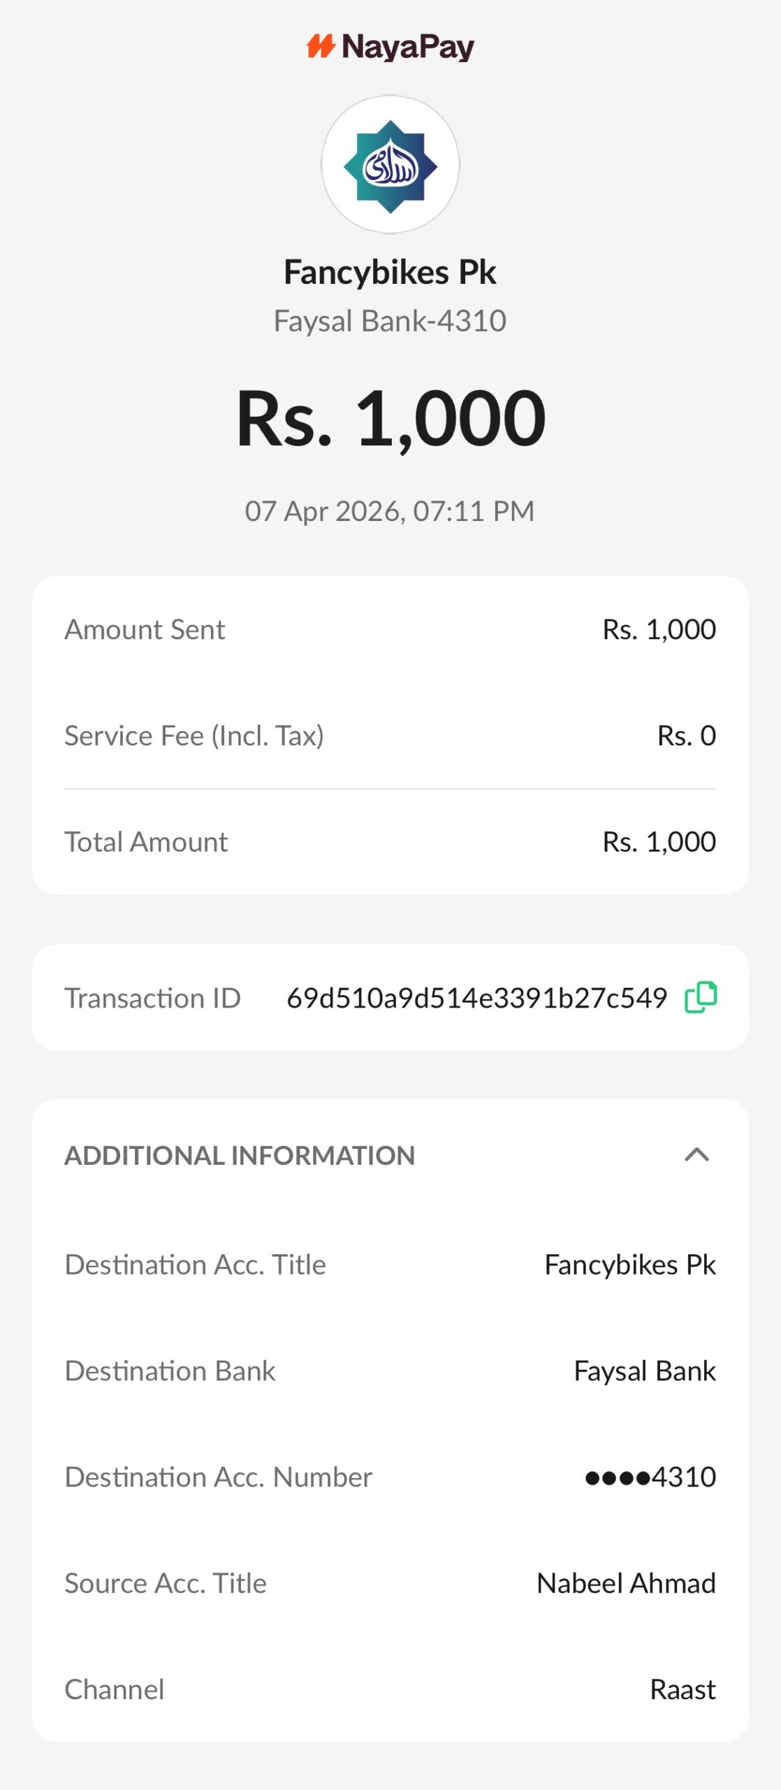
Task: Tap the Destination Bank row value
Action: coord(644,1371)
